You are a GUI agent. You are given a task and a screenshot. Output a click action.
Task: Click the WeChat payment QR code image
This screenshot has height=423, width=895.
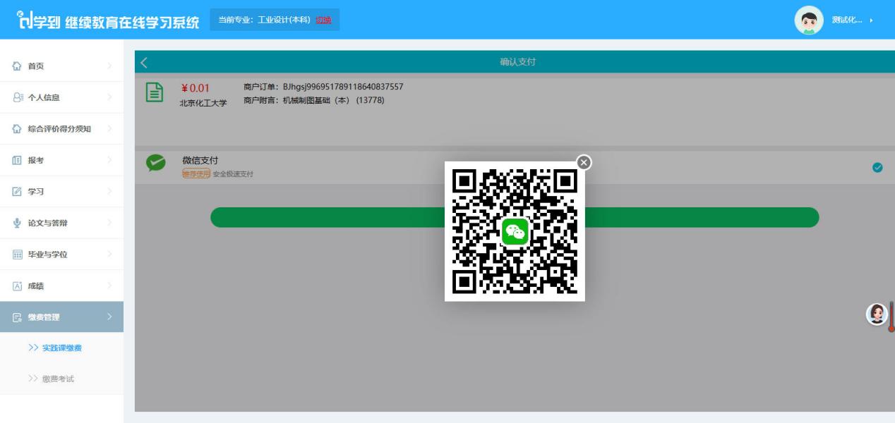[515, 231]
